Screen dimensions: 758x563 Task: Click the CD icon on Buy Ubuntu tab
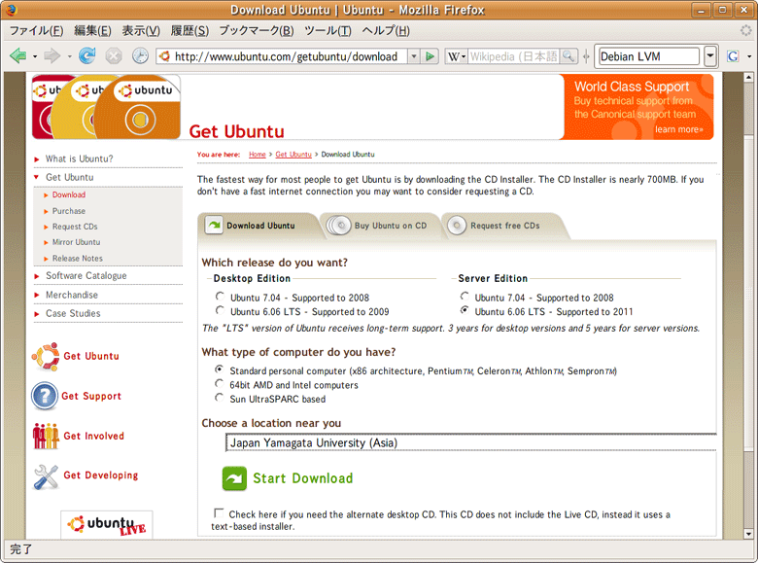tap(338, 226)
